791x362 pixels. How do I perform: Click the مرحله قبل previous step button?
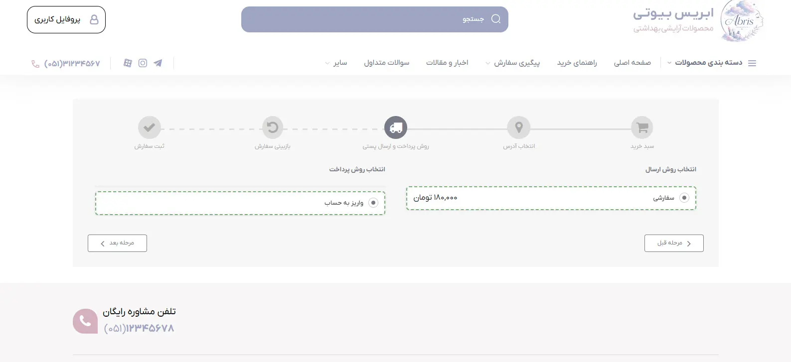pos(674,243)
